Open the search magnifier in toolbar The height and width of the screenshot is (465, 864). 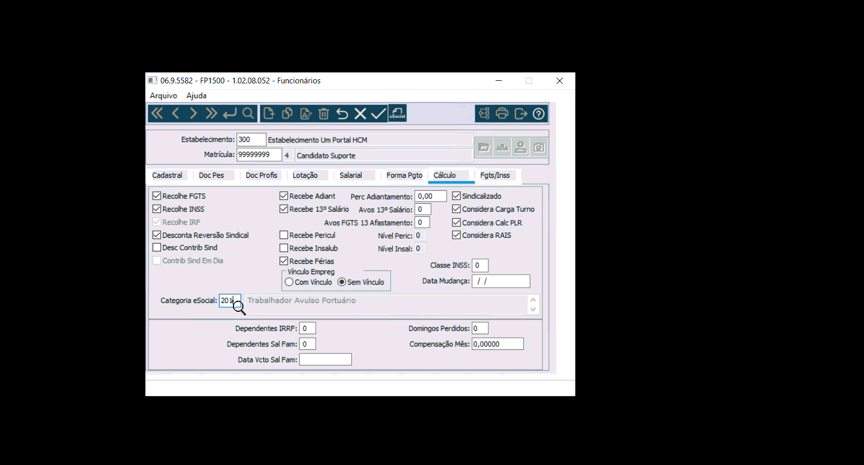(248, 114)
